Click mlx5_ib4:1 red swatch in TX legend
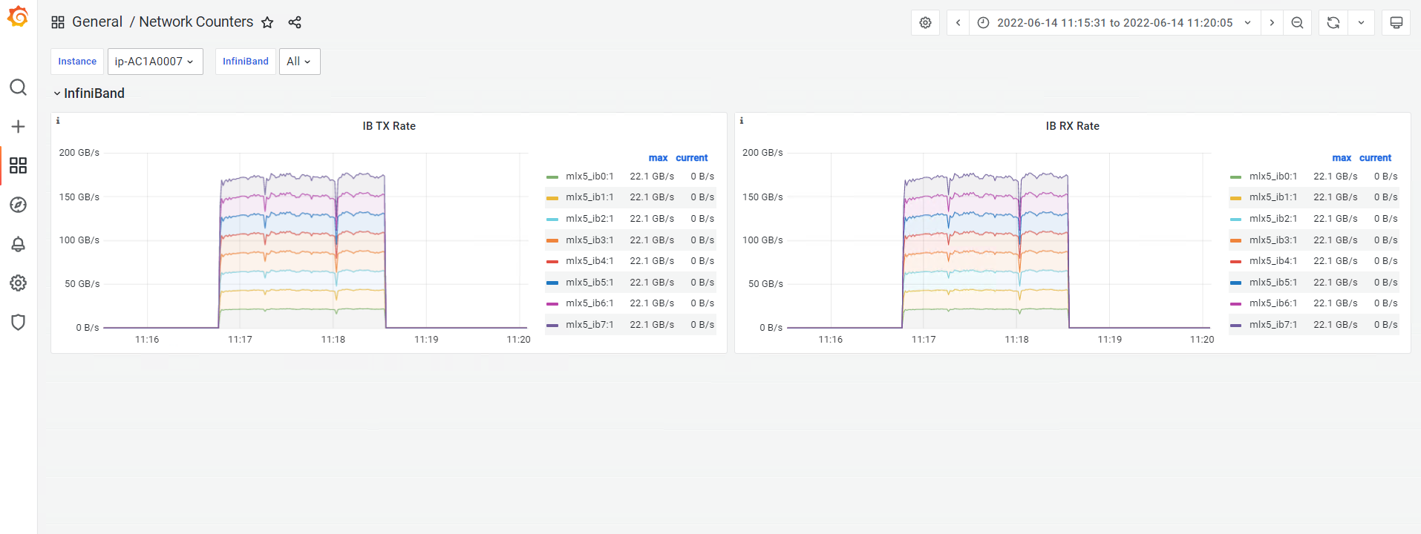1421x534 pixels. click(552, 262)
